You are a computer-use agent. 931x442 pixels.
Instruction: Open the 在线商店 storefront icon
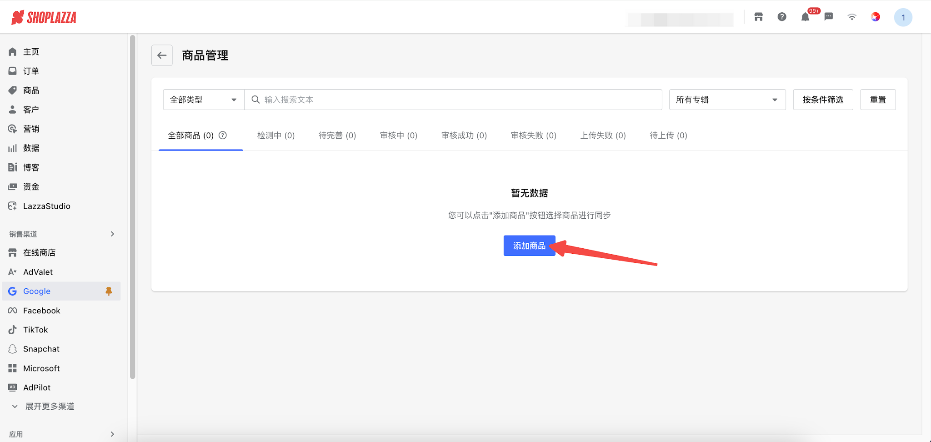[x=13, y=253]
